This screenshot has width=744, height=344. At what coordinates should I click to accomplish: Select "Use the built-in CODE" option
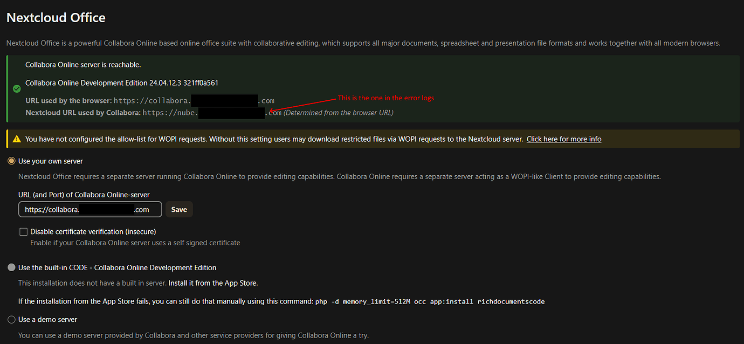(11, 267)
